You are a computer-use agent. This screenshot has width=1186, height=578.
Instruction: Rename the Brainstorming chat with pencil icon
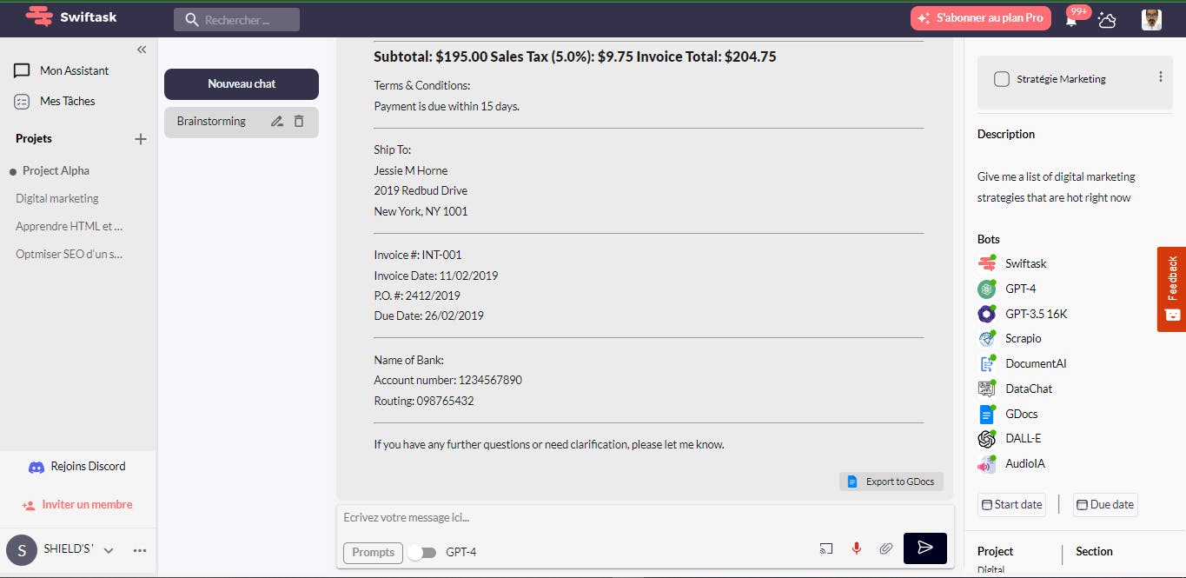pyautogui.click(x=277, y=122)
